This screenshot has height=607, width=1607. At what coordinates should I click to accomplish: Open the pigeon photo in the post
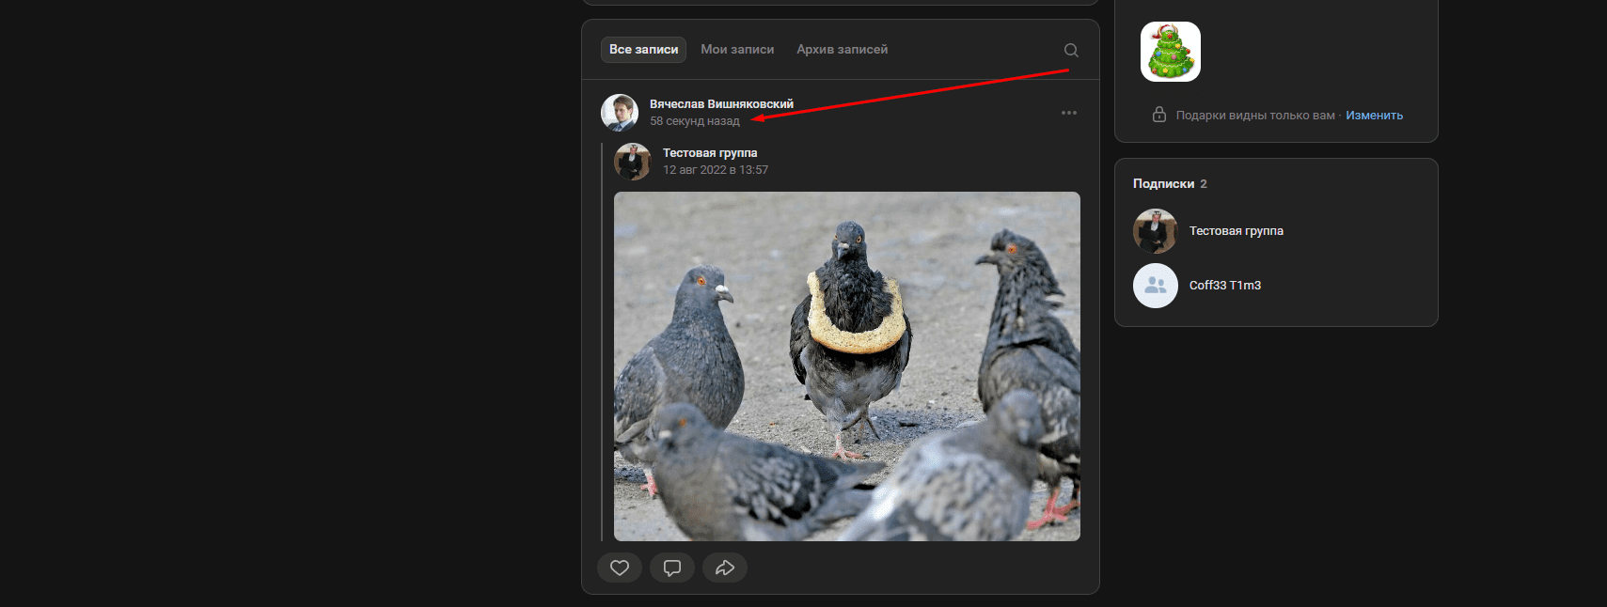[x=846, y=366]
